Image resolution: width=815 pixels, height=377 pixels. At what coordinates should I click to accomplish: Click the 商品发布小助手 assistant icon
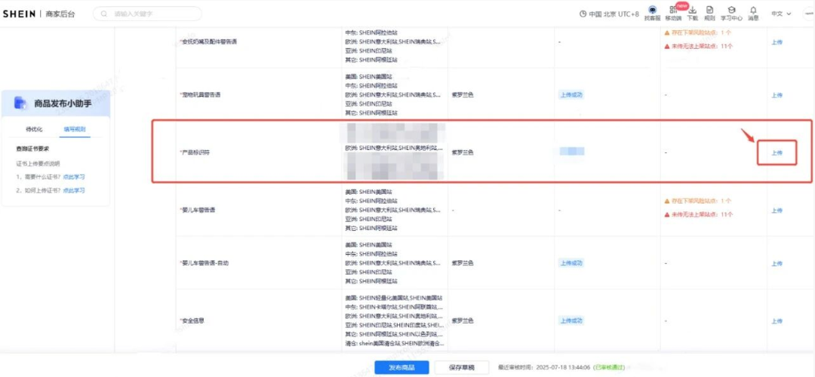coord(20,103)
